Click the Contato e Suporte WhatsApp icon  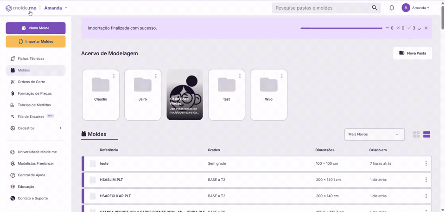click(x=13, y=199)
